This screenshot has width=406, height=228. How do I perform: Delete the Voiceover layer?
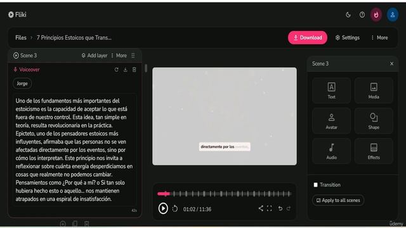(134, 70)
